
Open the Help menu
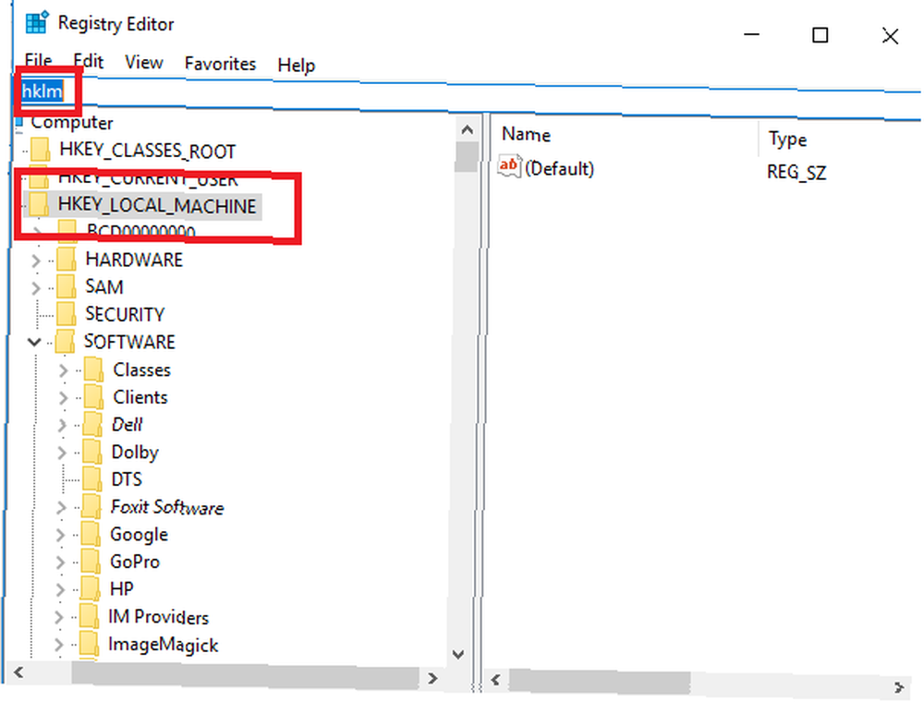[x=297, y=65]
